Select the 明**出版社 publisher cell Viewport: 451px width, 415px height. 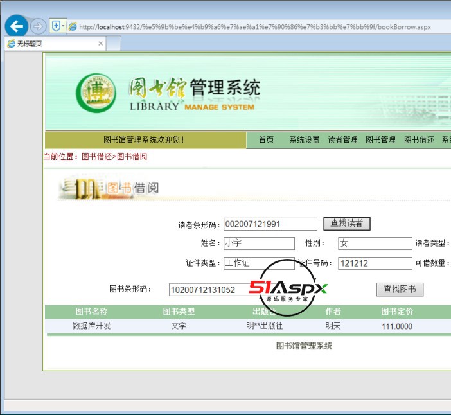click(264, 326)
